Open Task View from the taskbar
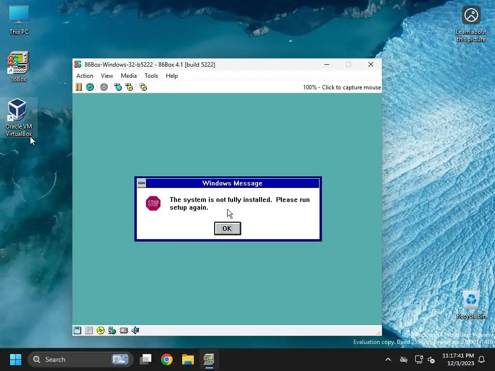The image size is (495, 371). (x=146, y=359)
